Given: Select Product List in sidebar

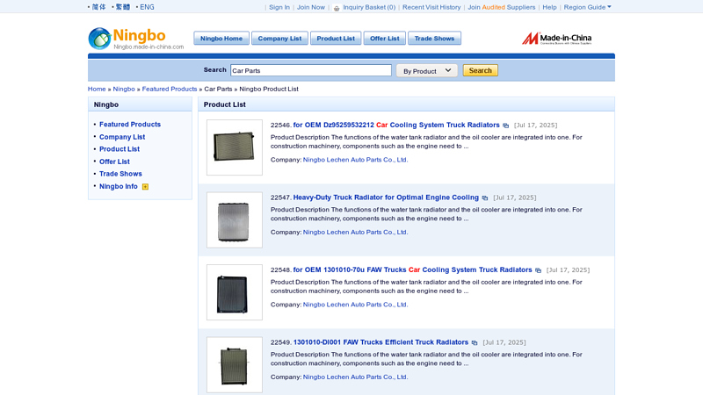Looking at the screenshot, I should pos(120,149).
